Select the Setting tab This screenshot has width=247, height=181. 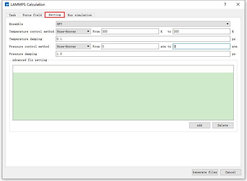pos(54,15)
